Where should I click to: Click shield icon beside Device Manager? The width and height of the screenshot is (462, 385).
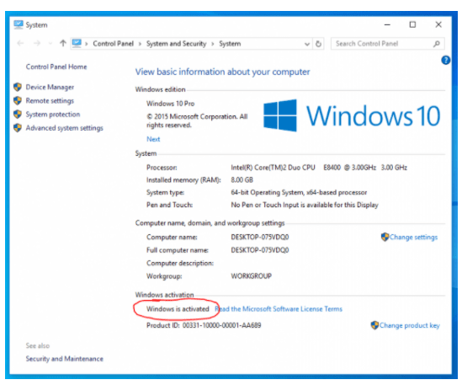(x=18, y=87)
